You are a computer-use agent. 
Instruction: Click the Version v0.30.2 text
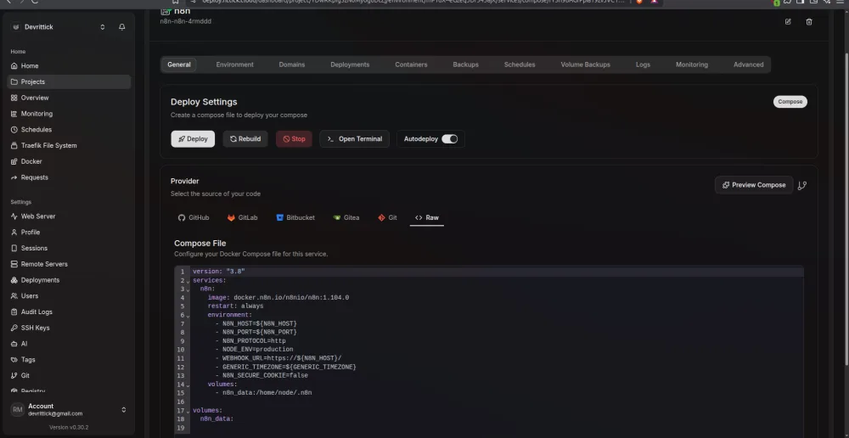[68, 428]
